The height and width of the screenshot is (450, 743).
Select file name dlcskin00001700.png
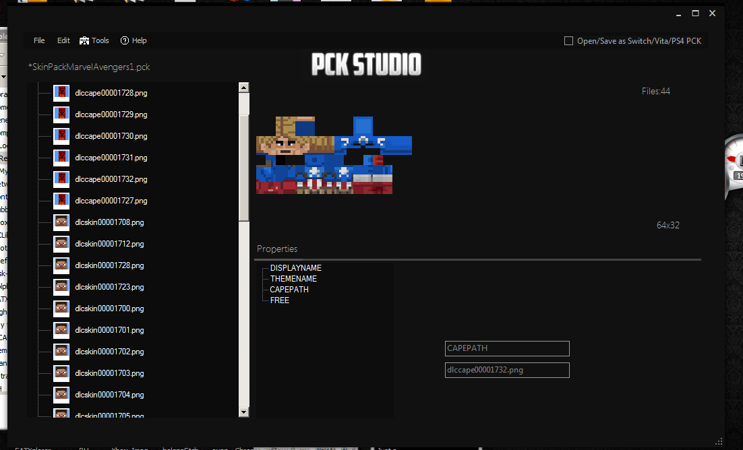[109, 309]
